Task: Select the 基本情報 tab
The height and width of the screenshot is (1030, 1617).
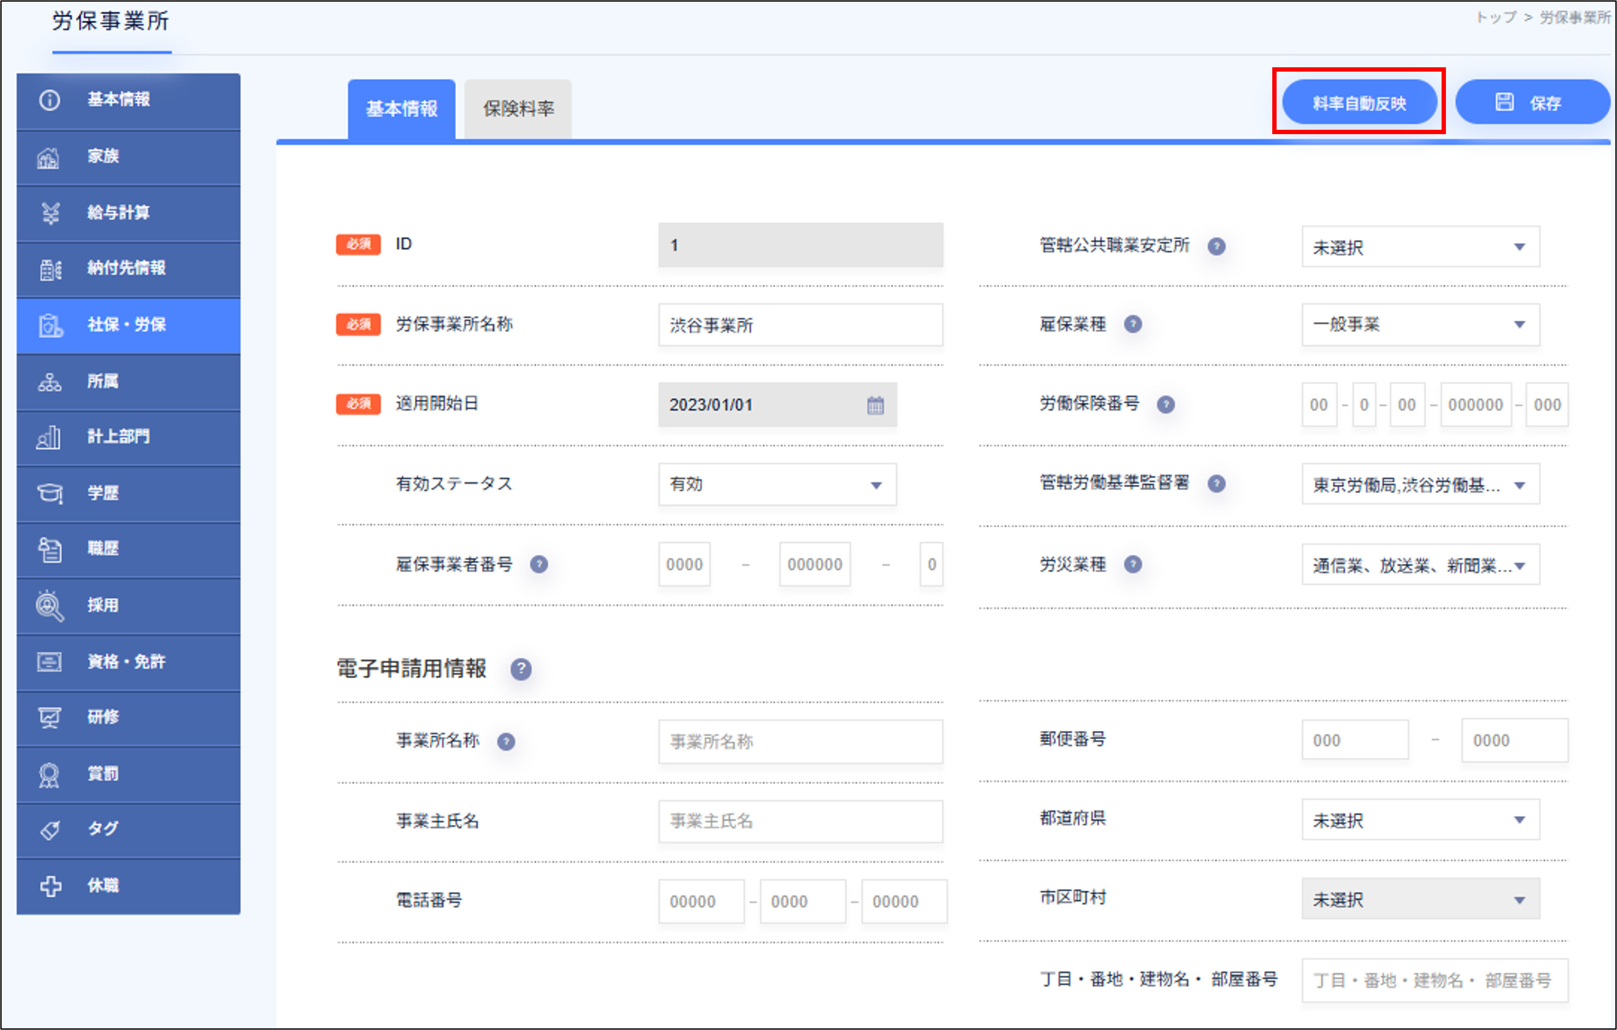Action: (x=402, y=108)
